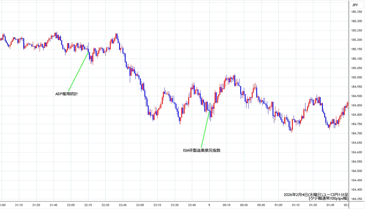365x209 pixels.
Task: Click the 184.350 price axis label
Action: click(356, 199)
